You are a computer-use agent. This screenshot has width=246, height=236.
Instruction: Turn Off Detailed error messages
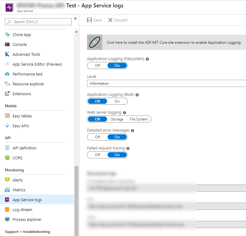(x=97, y=137)
